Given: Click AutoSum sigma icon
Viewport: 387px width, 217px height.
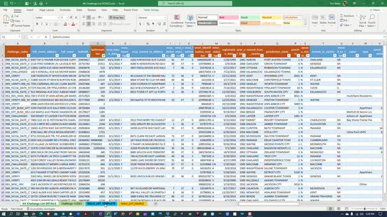Looking at the screenshot, I should point(342,16).
